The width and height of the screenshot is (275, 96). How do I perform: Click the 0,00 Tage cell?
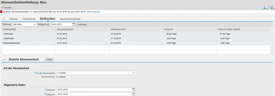[x=243, y=43]
